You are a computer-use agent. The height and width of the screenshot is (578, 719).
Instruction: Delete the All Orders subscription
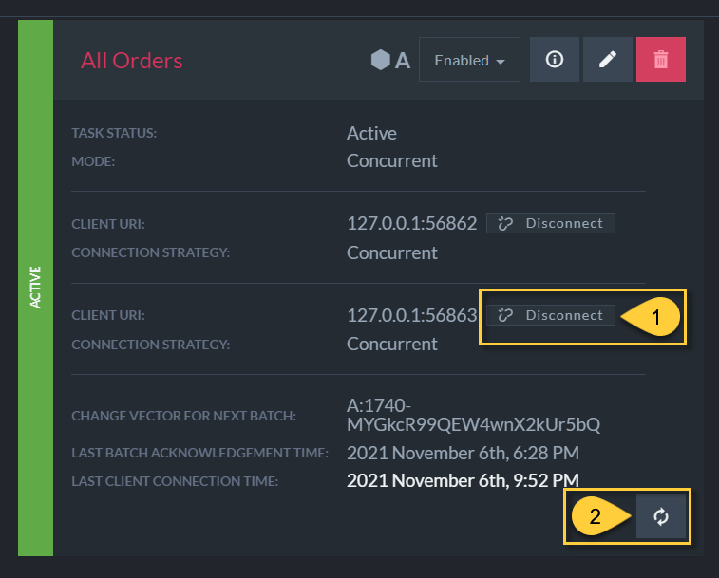tap(661, 60)
